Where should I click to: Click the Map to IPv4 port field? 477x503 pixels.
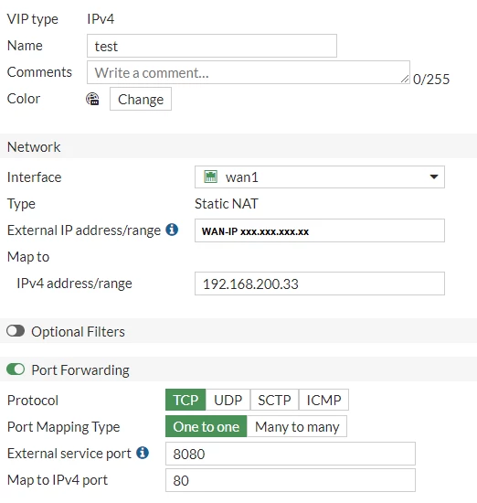pos(291,480)
